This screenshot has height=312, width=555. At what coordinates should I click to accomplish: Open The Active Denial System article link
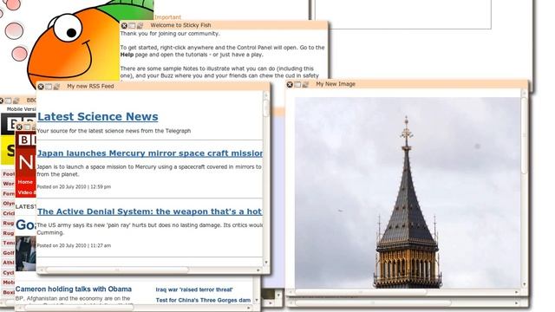(150, 211)
